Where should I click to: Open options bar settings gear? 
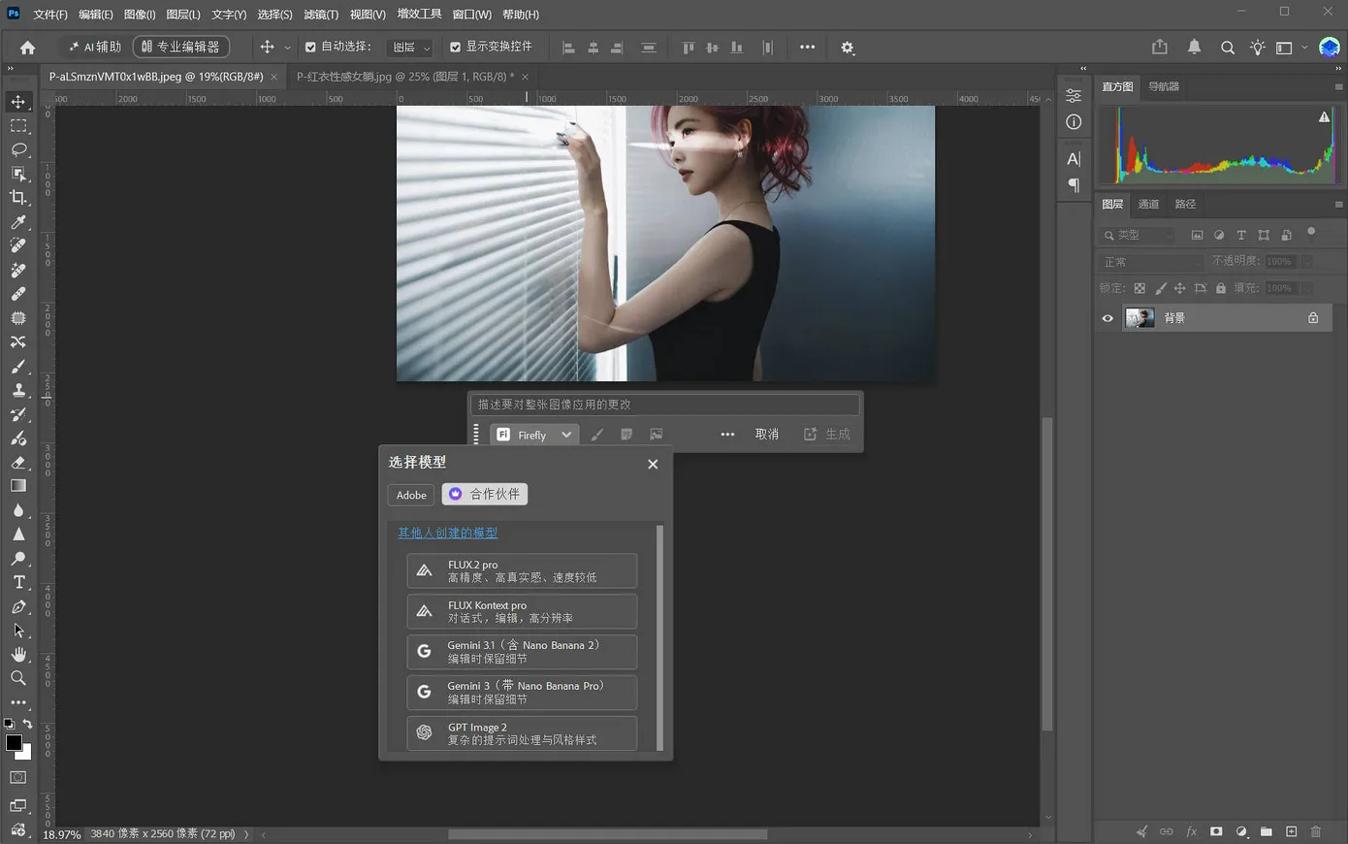848,48
